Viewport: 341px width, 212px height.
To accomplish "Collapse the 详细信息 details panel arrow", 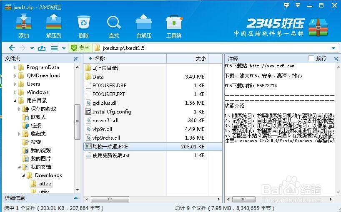I will (x=76, y=198).
